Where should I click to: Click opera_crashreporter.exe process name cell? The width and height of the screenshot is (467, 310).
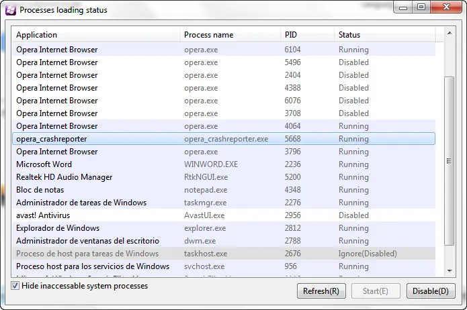pyautogui.click(x=226, y=139)
